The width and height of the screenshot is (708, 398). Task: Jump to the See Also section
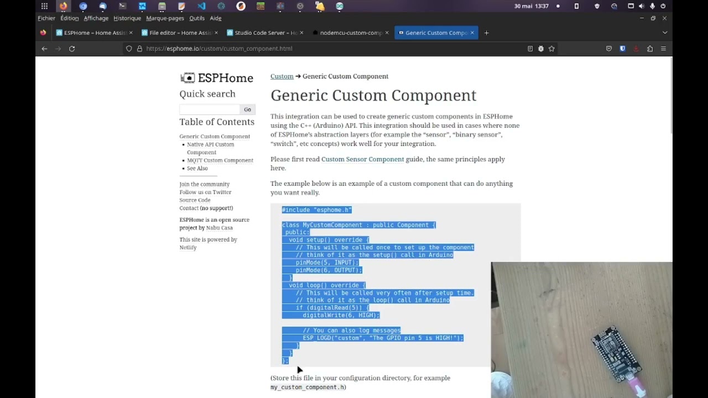(197, 168)
